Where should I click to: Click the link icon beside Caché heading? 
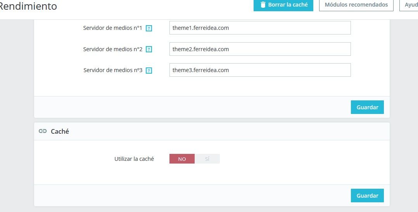click(x=43, y=131)
